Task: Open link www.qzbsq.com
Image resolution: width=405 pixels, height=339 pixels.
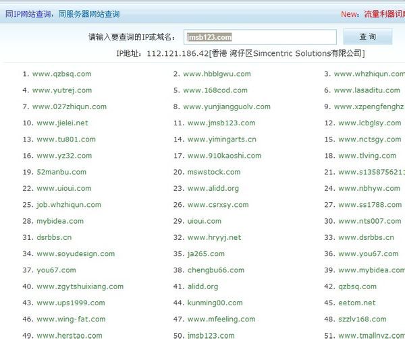Action: coord(61,74)
